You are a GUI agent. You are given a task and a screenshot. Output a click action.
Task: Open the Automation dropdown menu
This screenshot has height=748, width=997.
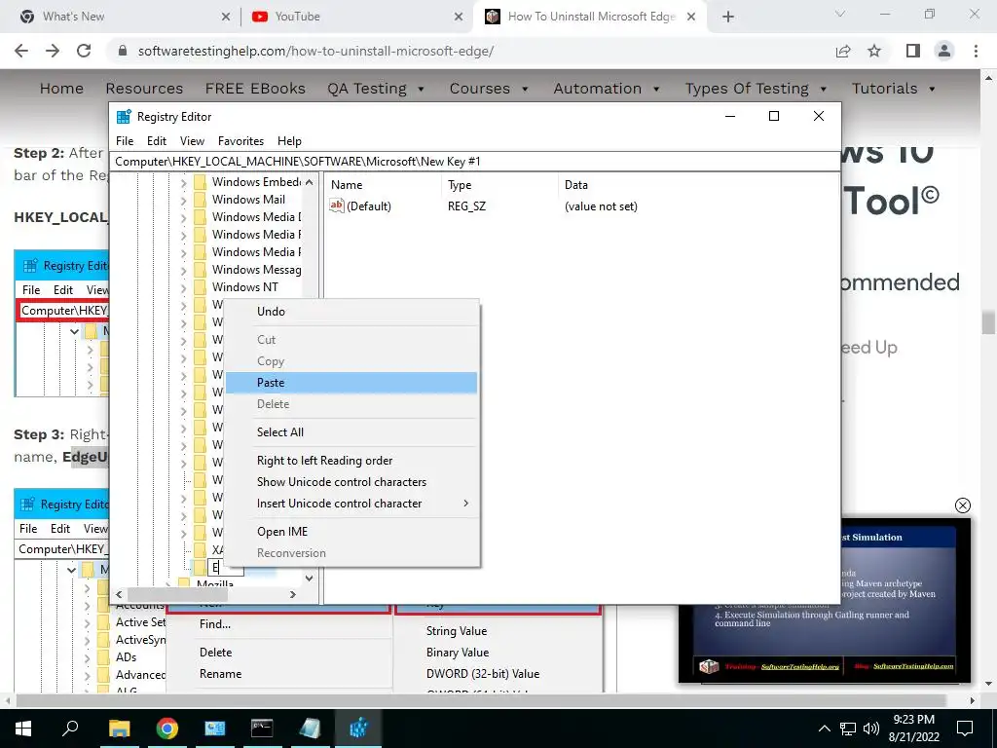[x=607, y=89]
